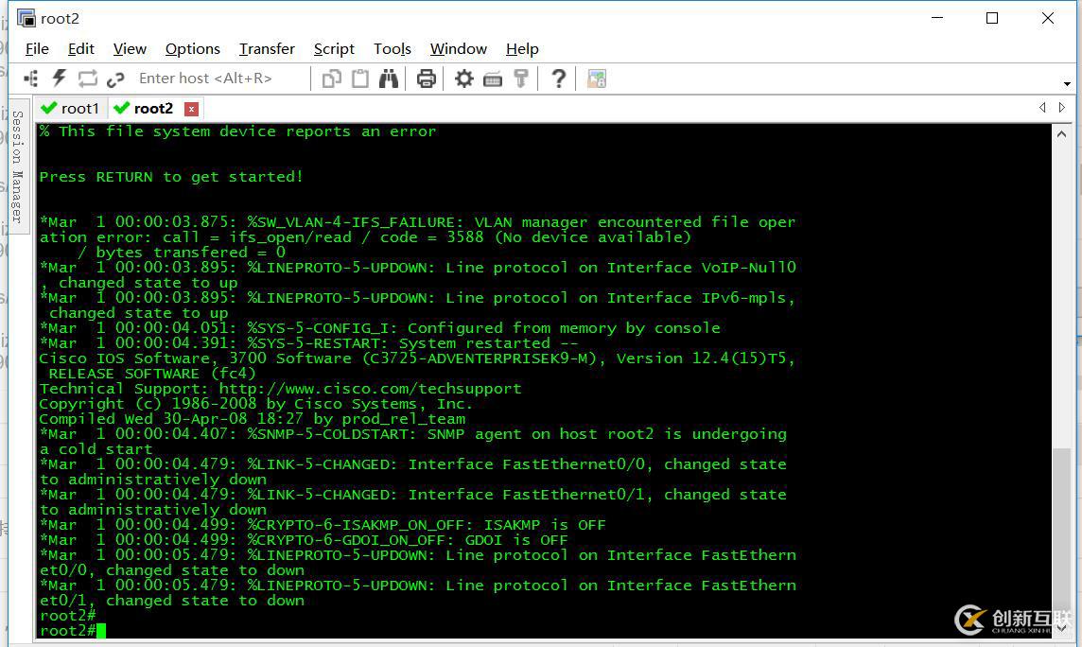Open the Help menu
1082x647 pixels.
522,49
